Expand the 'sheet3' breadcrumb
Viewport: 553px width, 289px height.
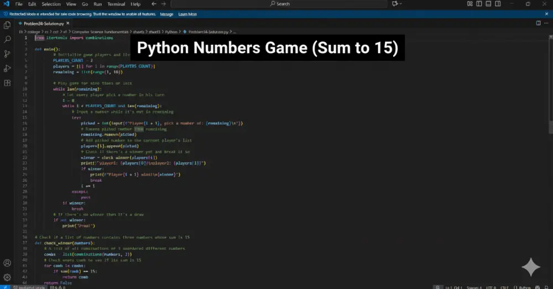(154, 31)
